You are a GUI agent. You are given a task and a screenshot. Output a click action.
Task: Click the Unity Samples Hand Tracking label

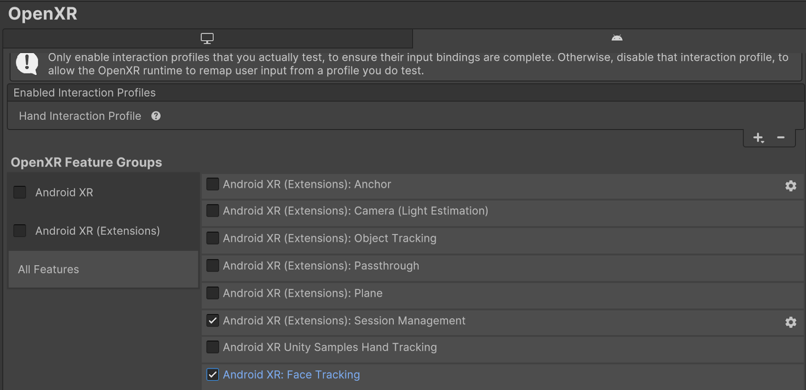tap(330, 347)
